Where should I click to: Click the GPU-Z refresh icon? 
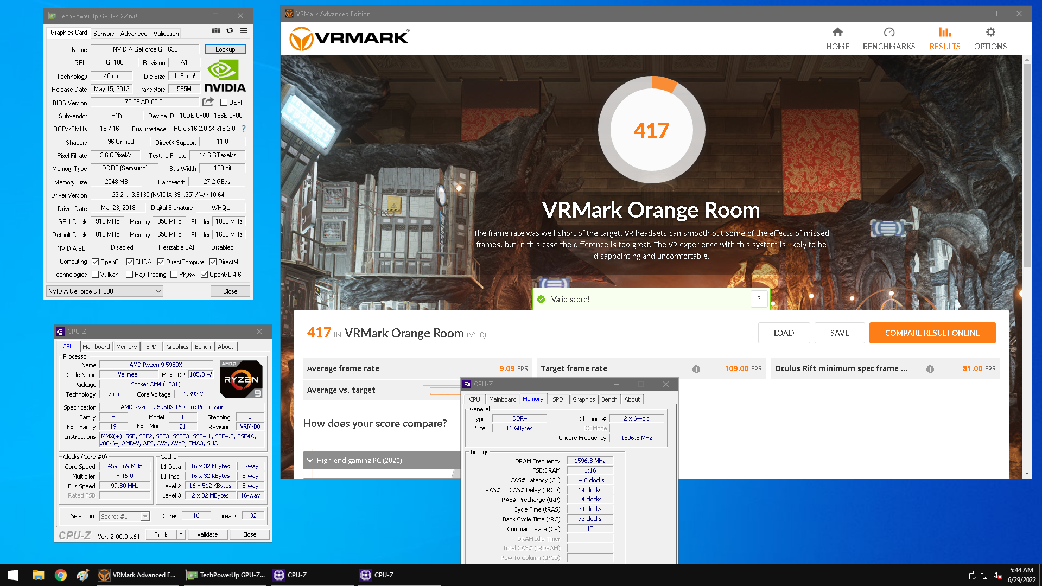(x=230, y=31)
